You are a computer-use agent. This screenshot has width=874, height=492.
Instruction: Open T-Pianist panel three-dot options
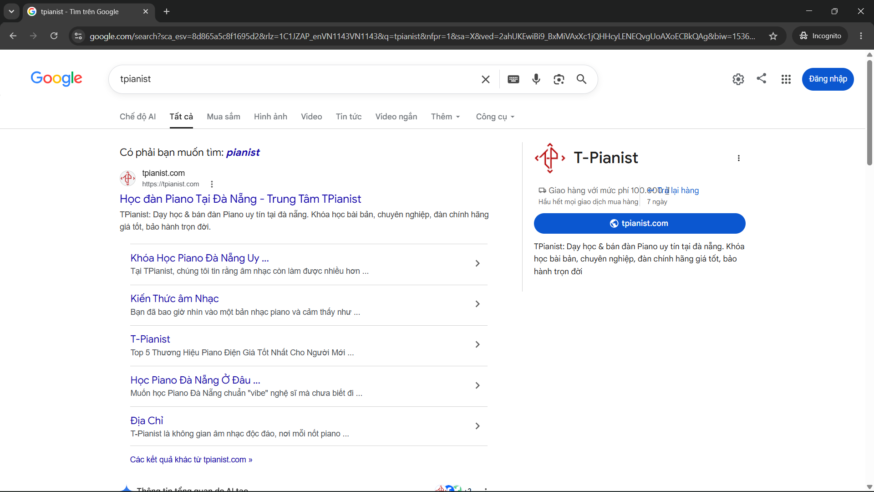[739, 158]
